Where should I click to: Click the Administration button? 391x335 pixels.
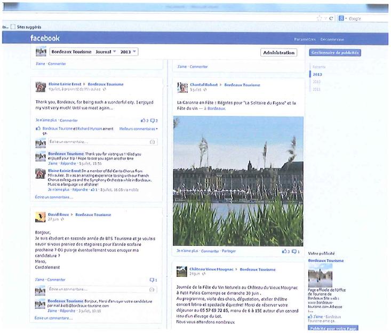[278, 52]
